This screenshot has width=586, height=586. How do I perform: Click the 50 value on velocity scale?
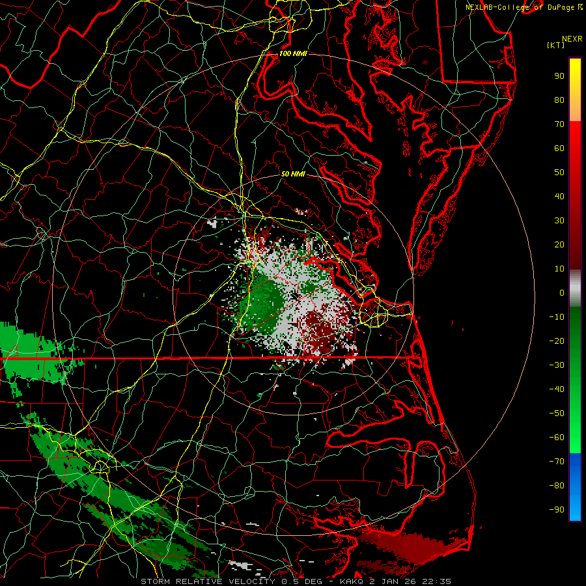(559, 173)
